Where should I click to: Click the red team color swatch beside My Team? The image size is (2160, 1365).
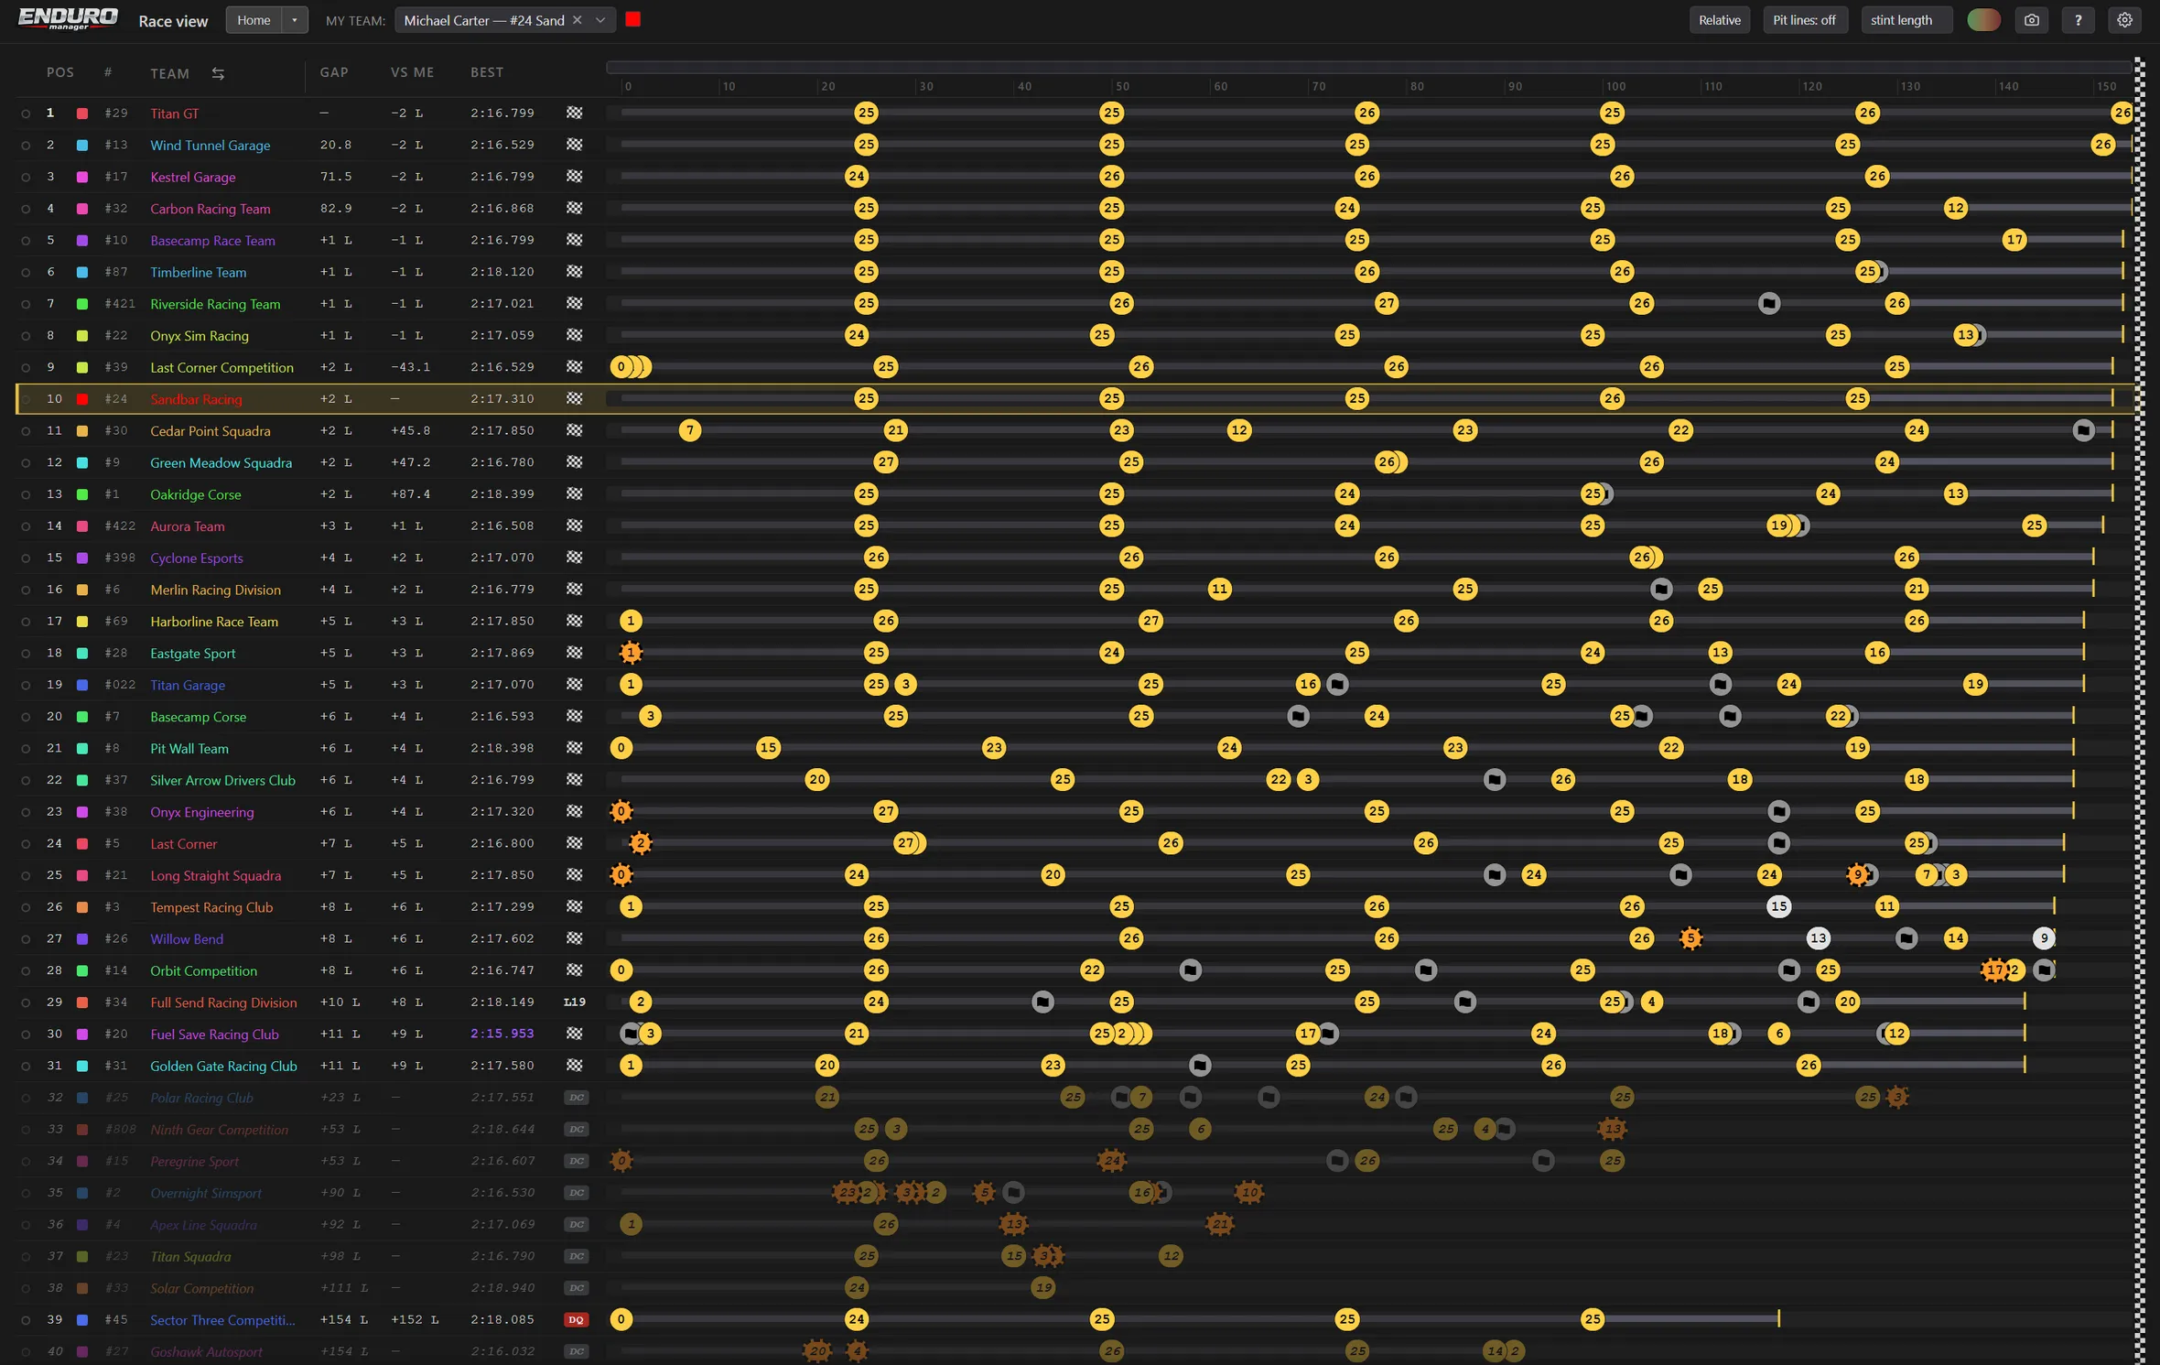(x=632, y=19)
